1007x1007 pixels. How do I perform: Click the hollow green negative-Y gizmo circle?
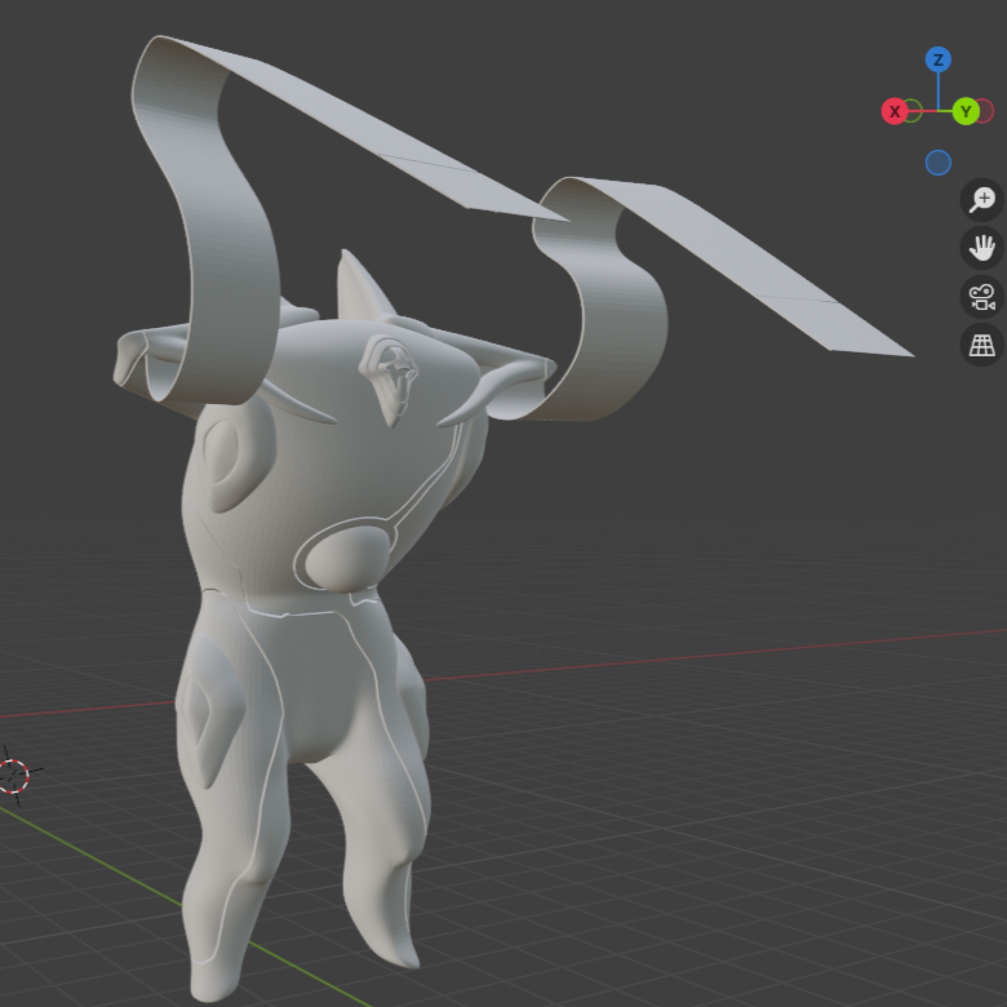913,111
